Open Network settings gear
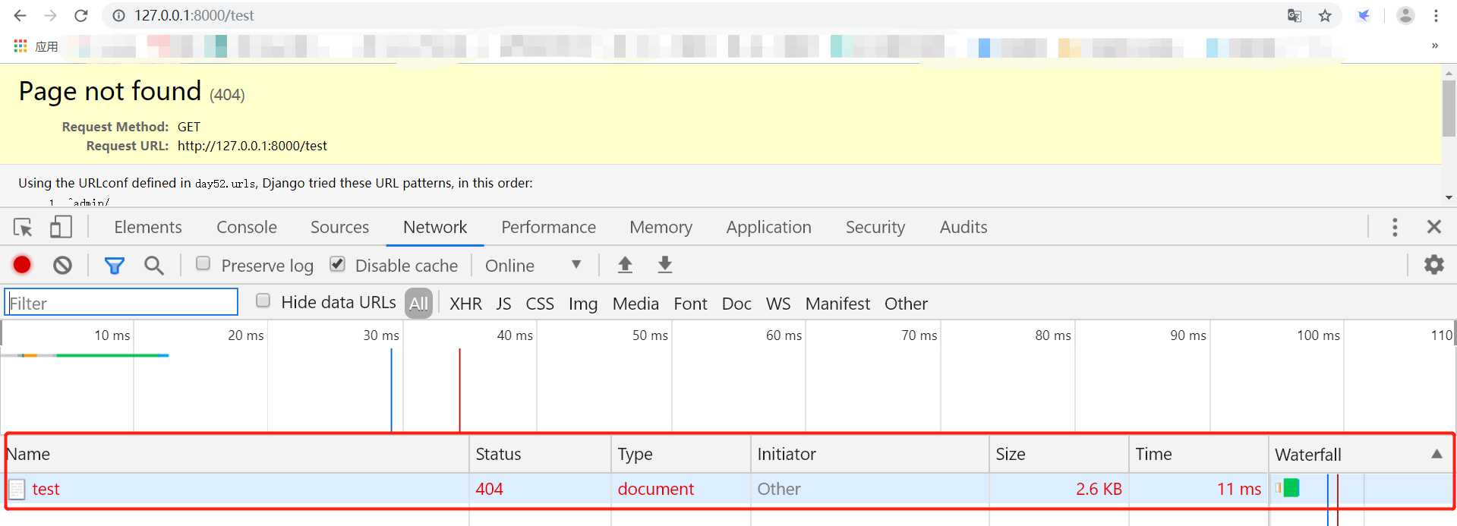1457x526 pixels. (x=1433, y=264)
